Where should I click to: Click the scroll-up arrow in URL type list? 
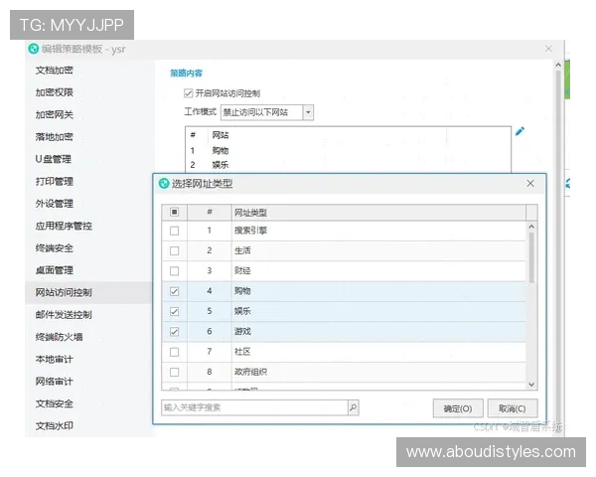[531, 227]
